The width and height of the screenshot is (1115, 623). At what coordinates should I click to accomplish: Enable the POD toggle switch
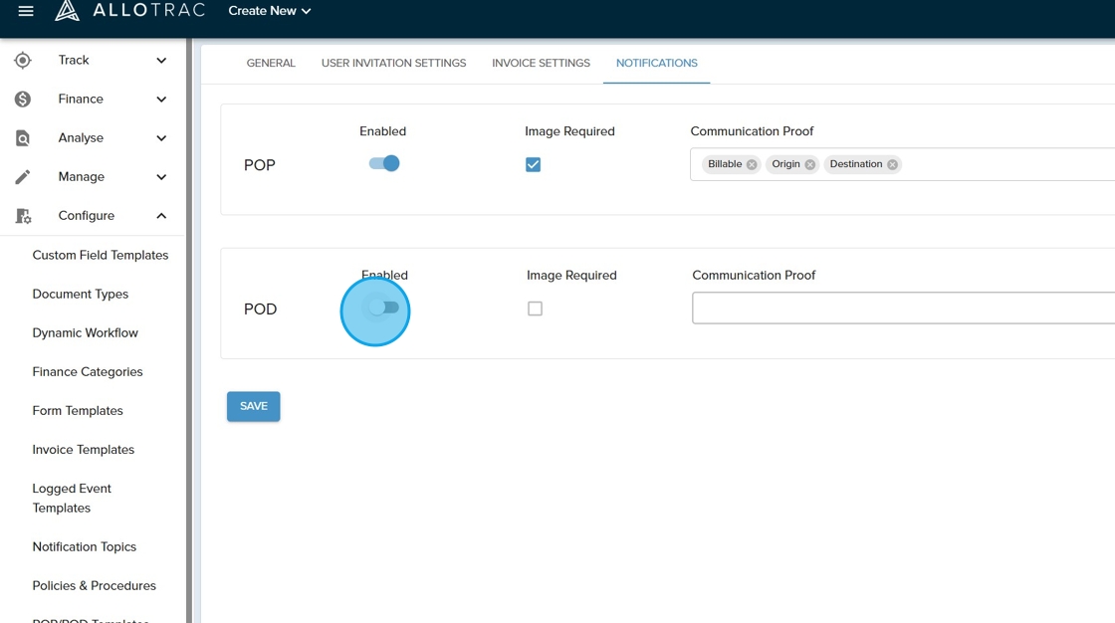[x=383, y=309]
